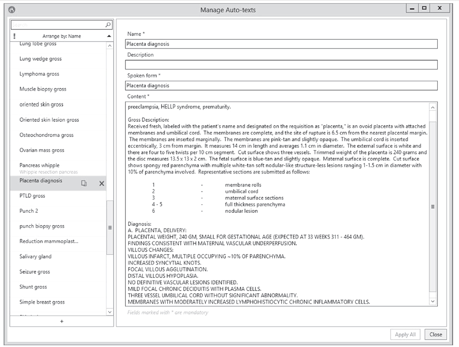Select the Pancreas whipple list entry
459x347 pixels.
[39, 165]
